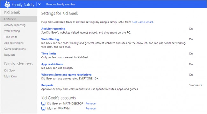
Task: Open the App restrictions settings heading link
Action: (x=52, y=64)
